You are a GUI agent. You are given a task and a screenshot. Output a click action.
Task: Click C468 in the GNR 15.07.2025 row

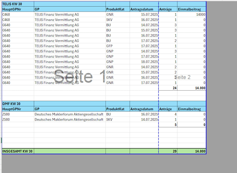(x=18, y=15)
